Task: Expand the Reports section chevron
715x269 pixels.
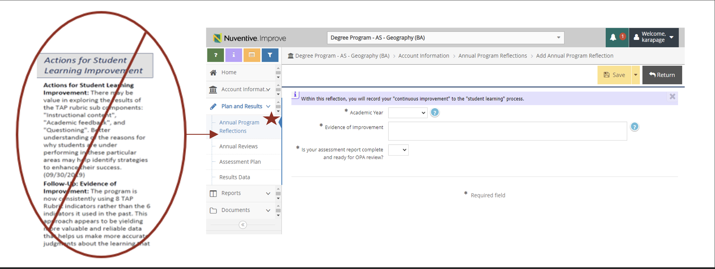Action: [268, 193]
